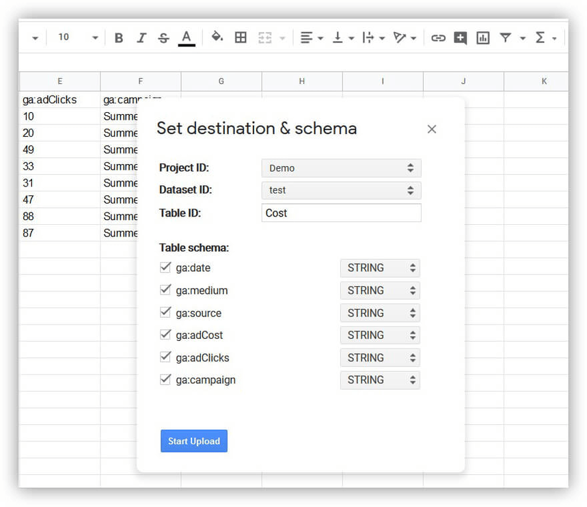The height and width of the screenshot is (507, 587).
Task: Open the font size 10 dropdown
Action: (77, 38)
